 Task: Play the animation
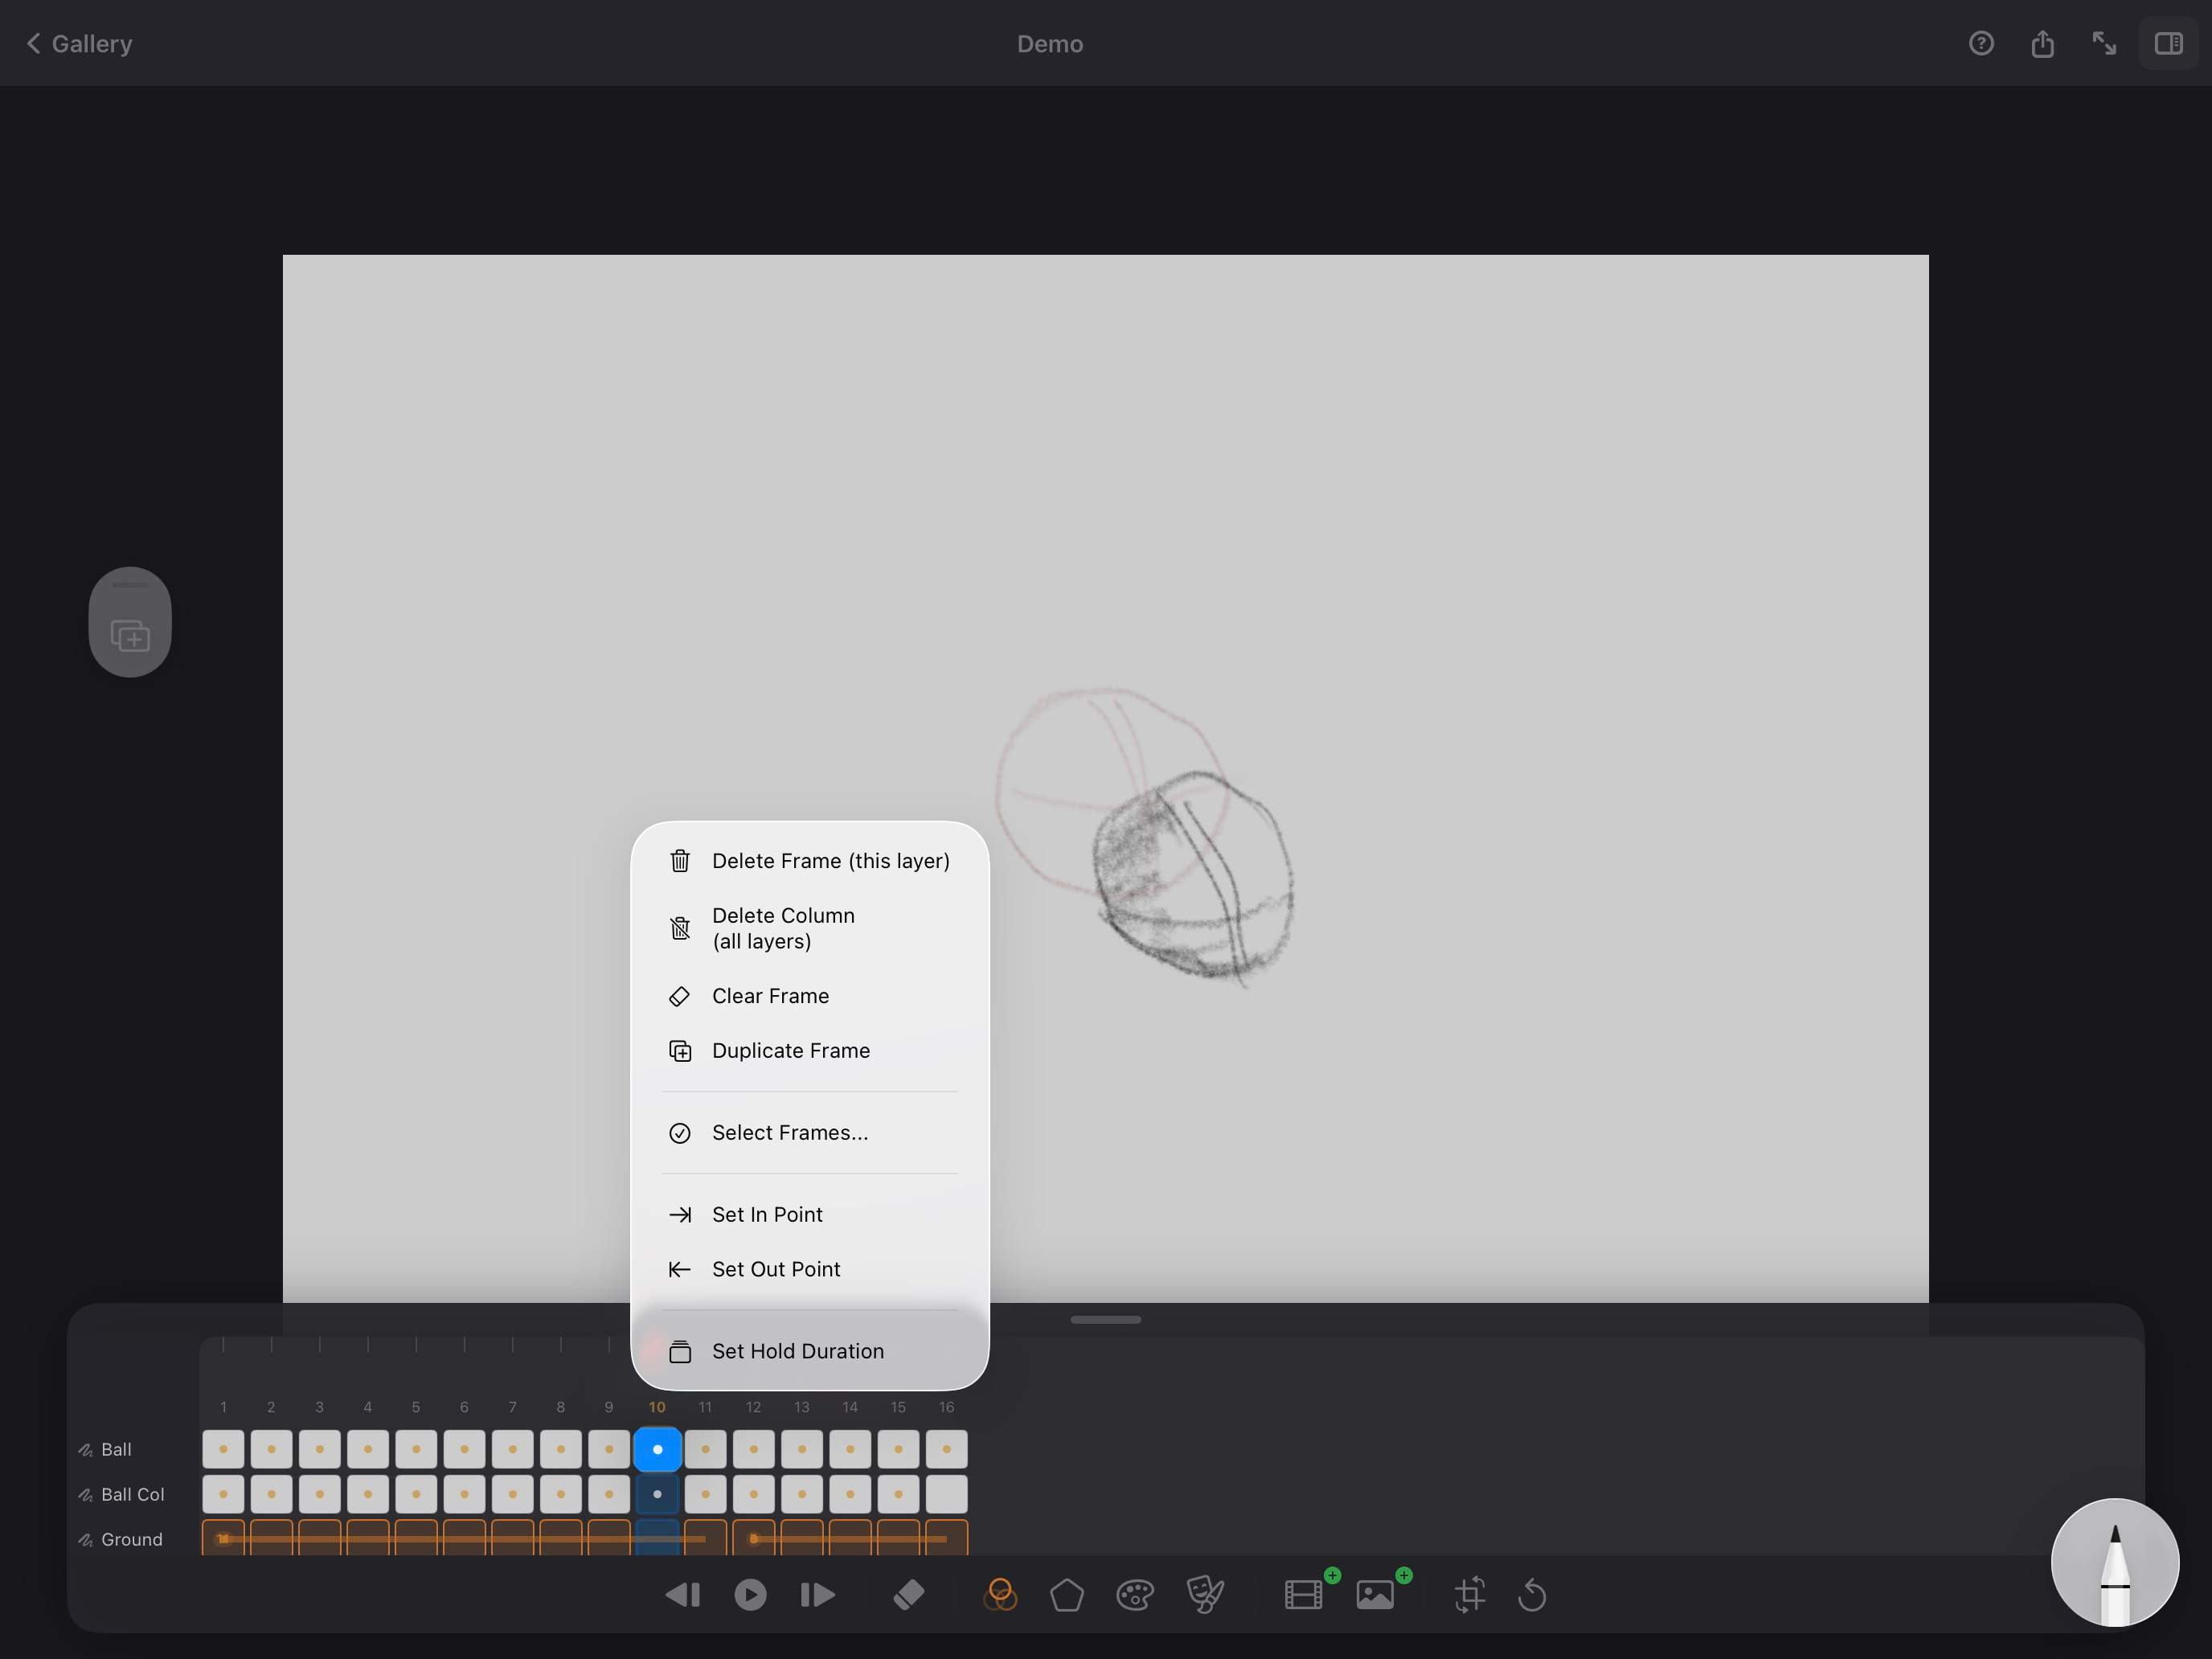[750, 1595]
